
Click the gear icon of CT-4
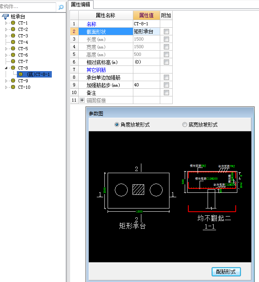13,42
